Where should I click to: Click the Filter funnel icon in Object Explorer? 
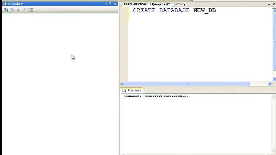point(25,10)
